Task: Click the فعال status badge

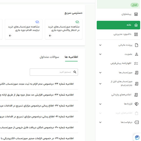Action: pos(135,5)
